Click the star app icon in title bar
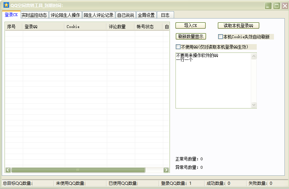The image size is (289, 189). click(6, 5)
